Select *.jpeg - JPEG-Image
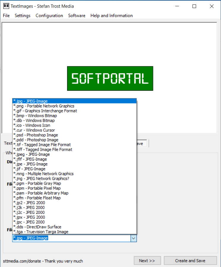This screenshot has width=221, height=267. tap(74, 154)
